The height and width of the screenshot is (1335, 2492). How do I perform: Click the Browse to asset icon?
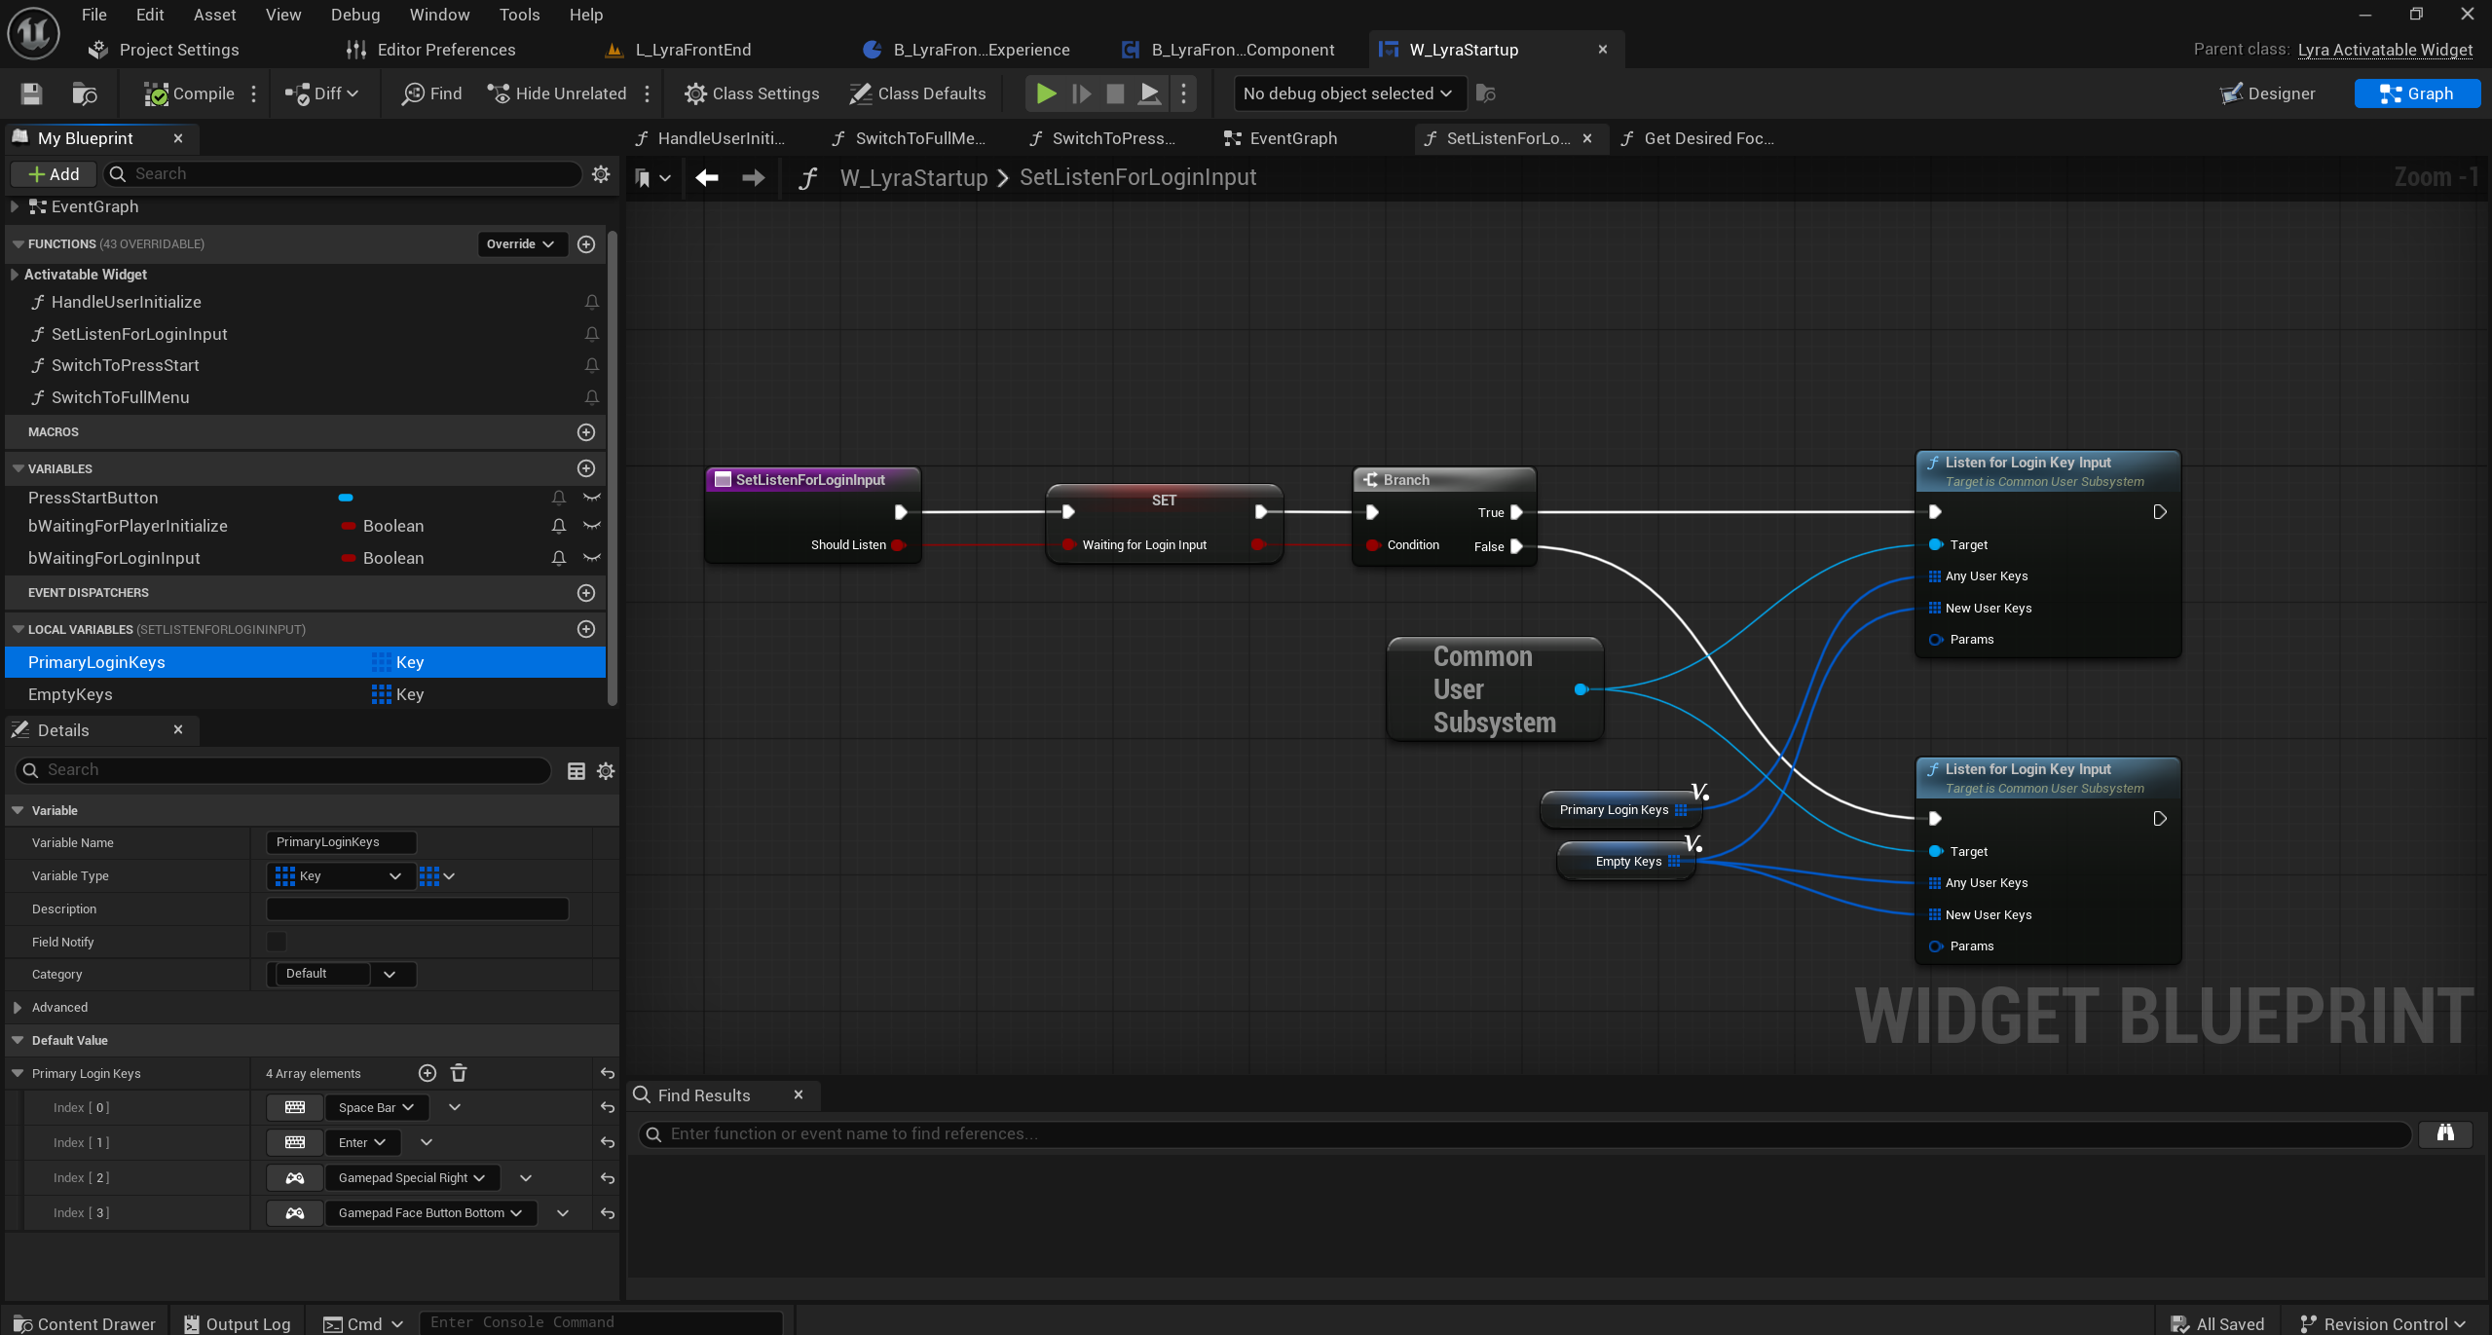coord(85,93)
